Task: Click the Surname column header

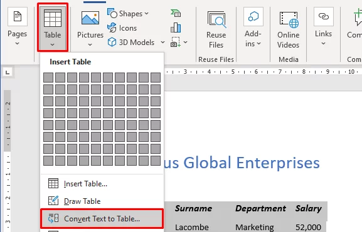Action: (193, 208)
